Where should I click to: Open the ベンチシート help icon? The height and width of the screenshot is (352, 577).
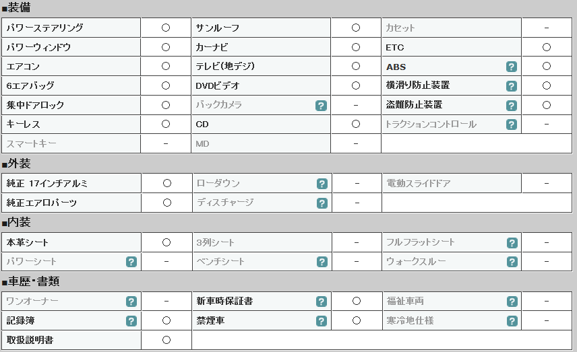[x=322, y=262]
